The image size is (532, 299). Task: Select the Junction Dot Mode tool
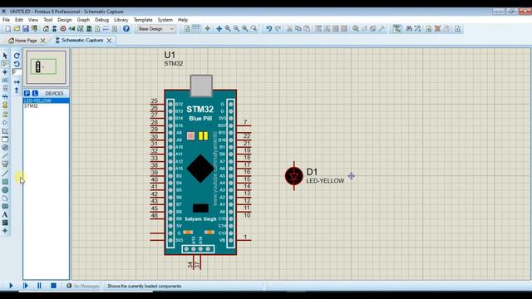tap(5, 72)
